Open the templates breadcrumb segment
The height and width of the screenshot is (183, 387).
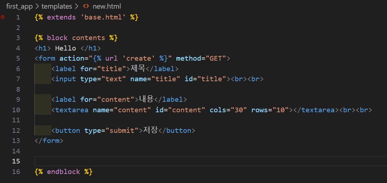tap(57, 6)
